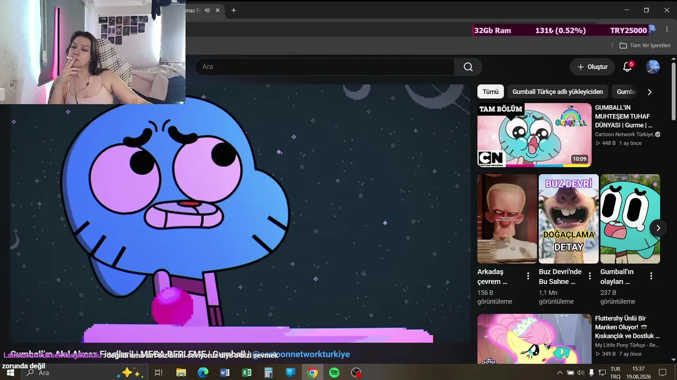The image size is (677, 380).
Task: Open the options menu for Gumball'ın olayları short
Action: point(651,276)
